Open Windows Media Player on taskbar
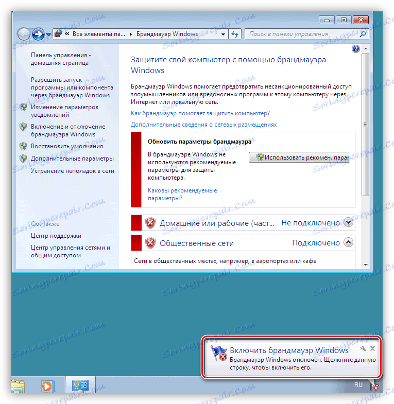This screenshot has height=404, width=394. [47, 386]
